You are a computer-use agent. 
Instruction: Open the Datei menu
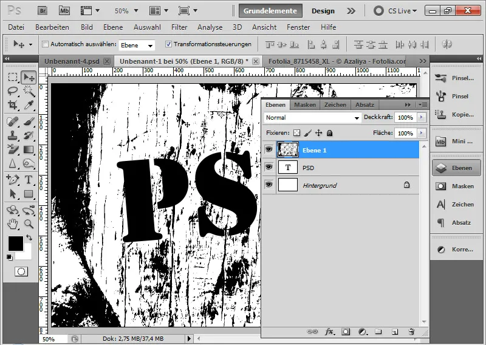[x=16, y=27]
